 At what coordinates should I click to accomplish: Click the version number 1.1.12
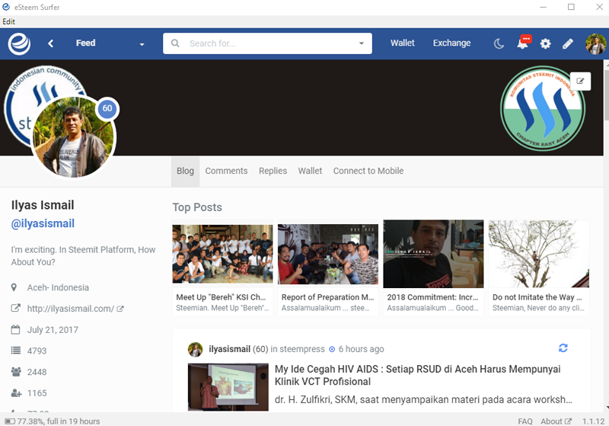pos(593,421)
